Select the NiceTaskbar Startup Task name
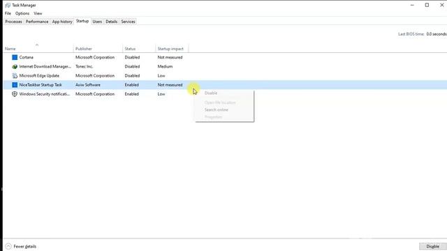 pyautogui.click(x=41, y=85)
